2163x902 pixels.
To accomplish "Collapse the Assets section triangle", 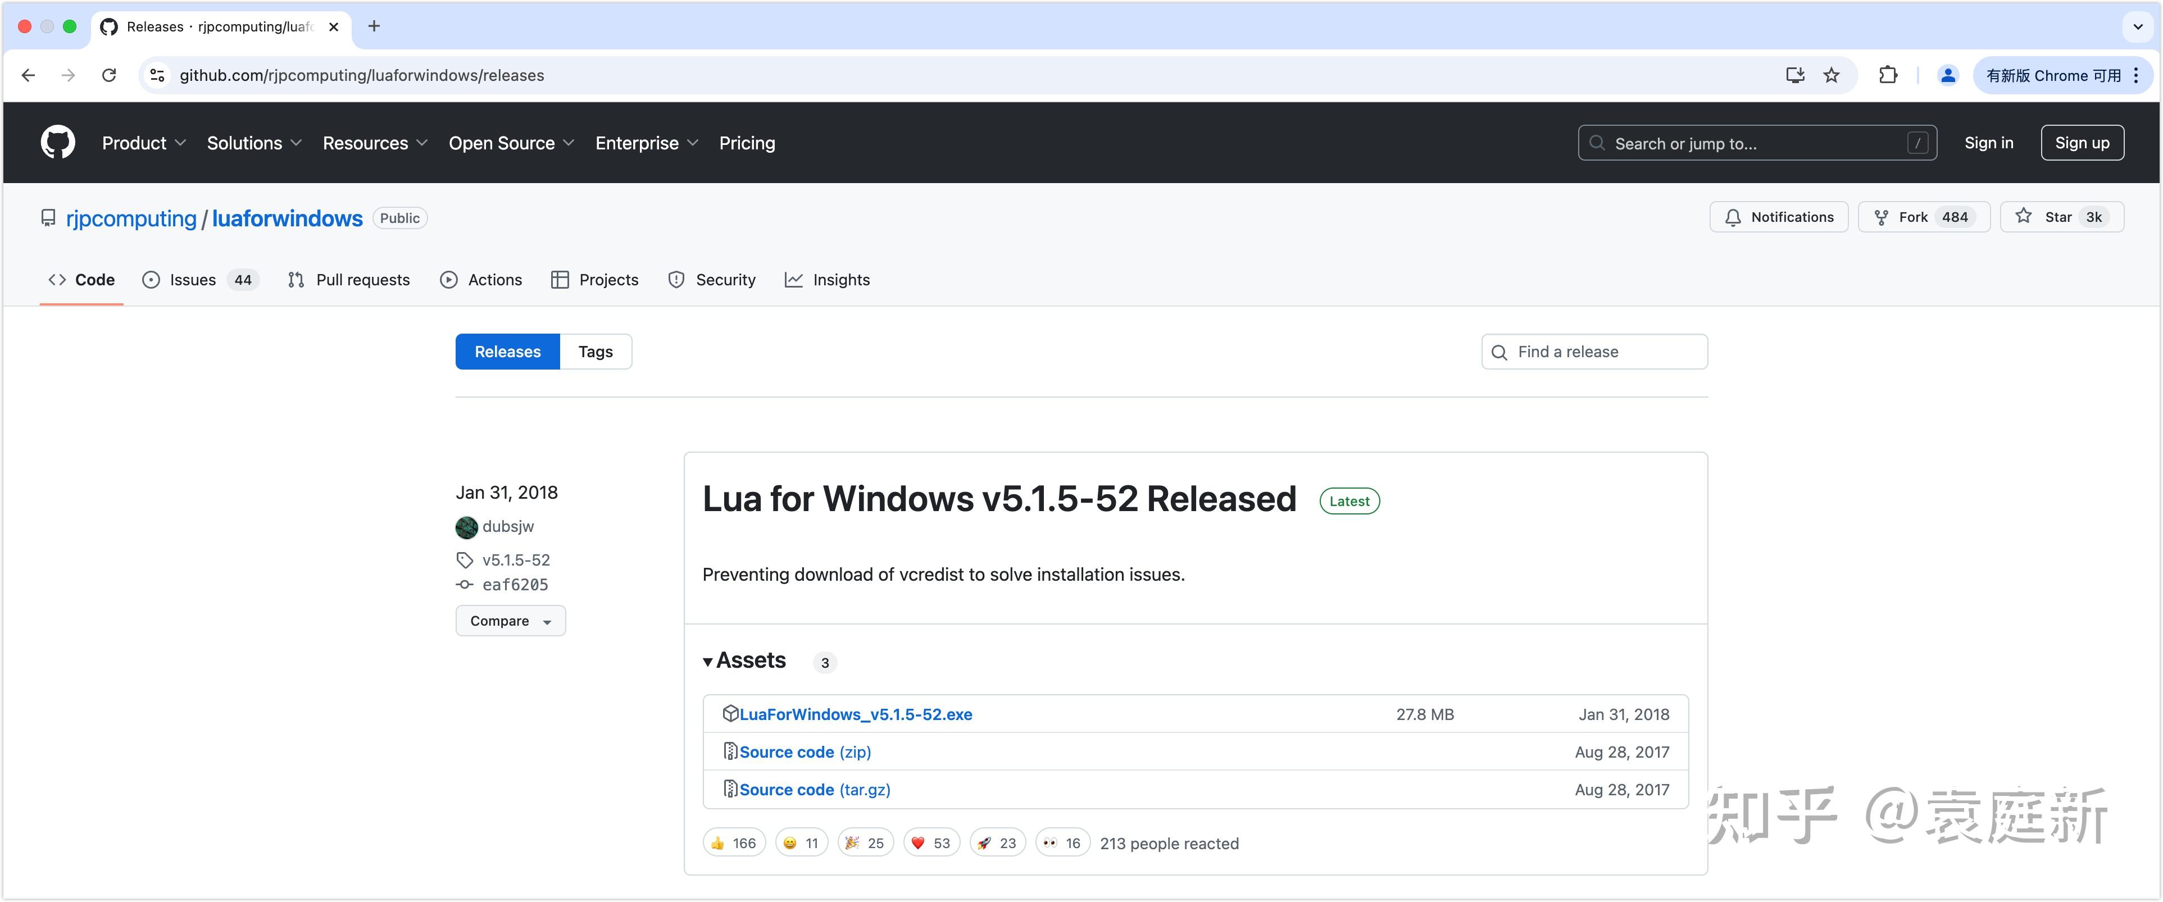I will click(x=708, y=662).
